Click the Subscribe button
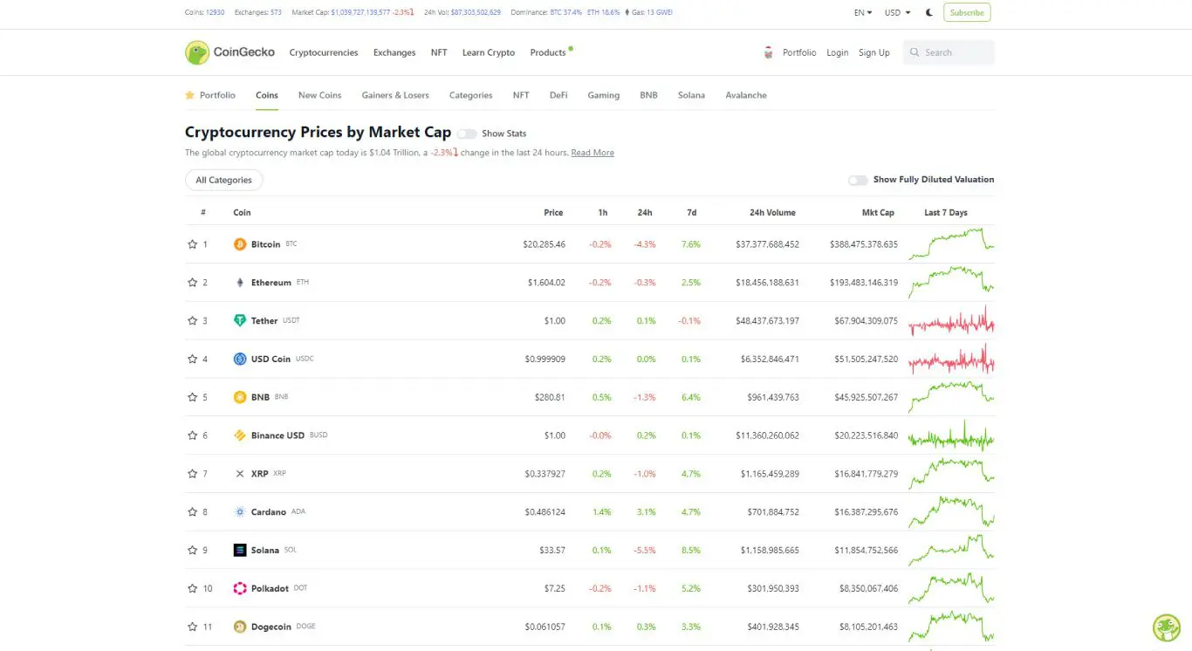This screenshot has width=1192, height=651. [967, 13]
